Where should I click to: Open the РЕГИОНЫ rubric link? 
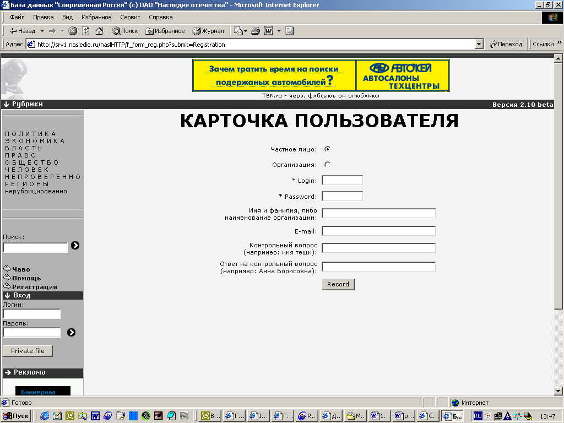[x=26, y=184]
